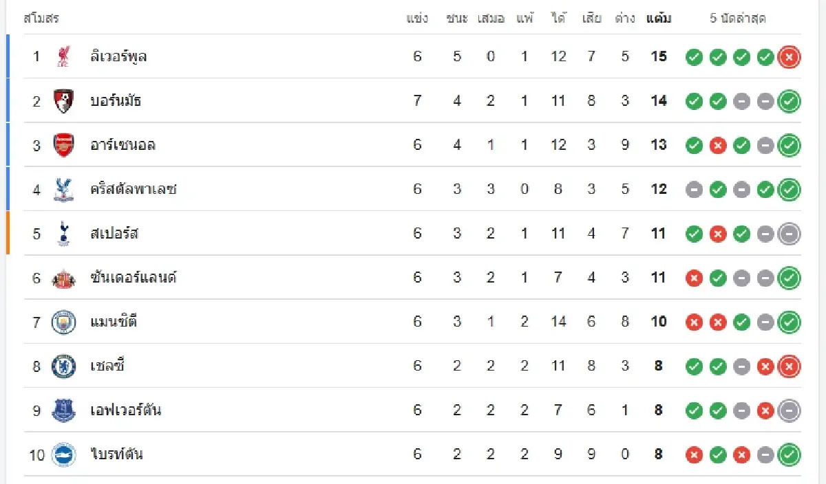Open the ลิเวอร์พูล team name link
Screen dimensions: 826x484
(x=118, y=56)
